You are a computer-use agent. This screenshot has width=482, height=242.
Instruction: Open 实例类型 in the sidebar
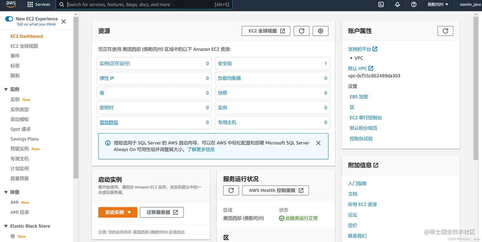pyautogui.click(x=20, y=110)
